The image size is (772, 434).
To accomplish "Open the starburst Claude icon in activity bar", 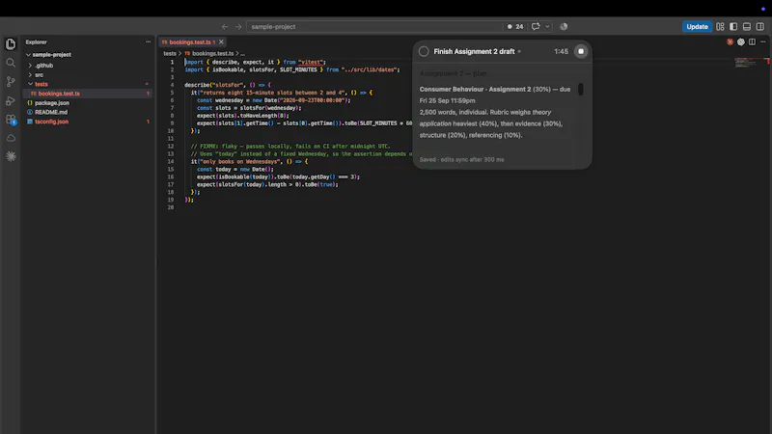I will click(11, 156).
